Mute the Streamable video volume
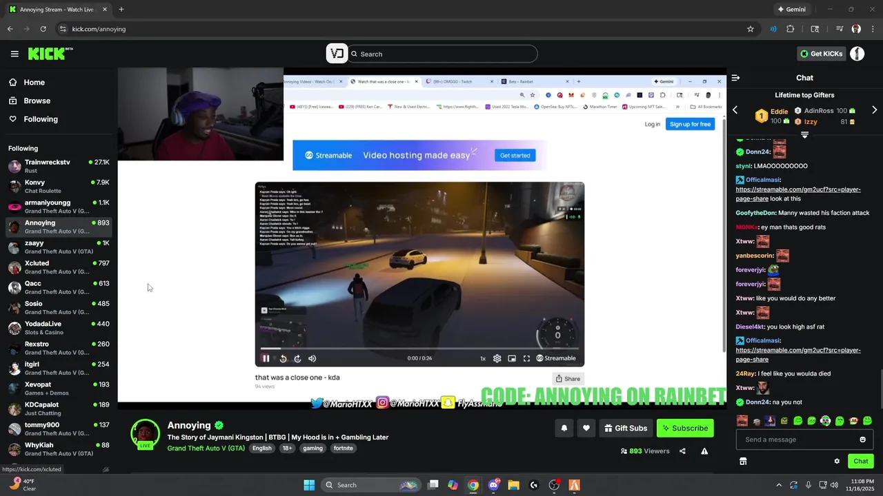 click(x=312, y=358)
